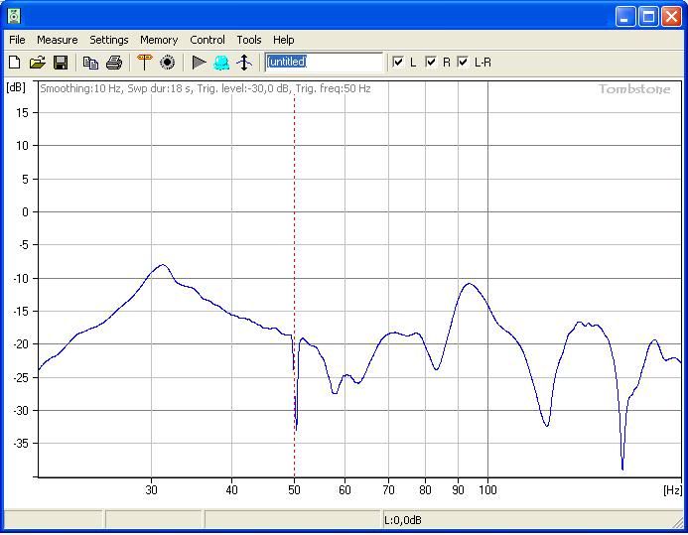The width and height of the screenshot is (688, 535).
Task: Uncheck the L-R difference checkbox
Action: tap(463, 63)
